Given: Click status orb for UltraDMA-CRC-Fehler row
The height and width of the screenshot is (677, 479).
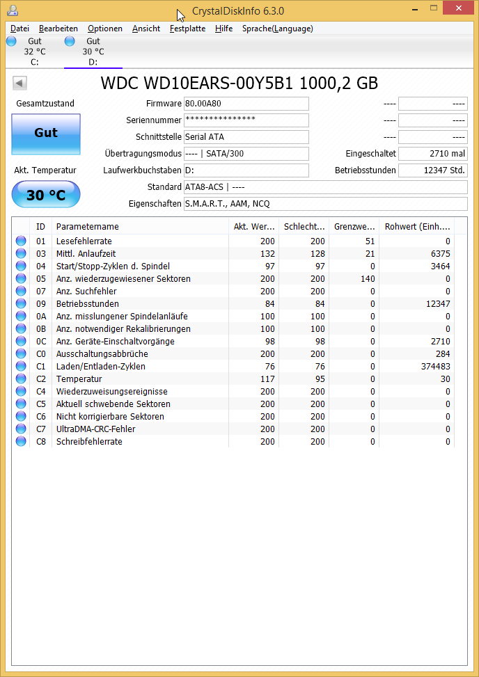Looking at the screenshot, I should [21, 429].
